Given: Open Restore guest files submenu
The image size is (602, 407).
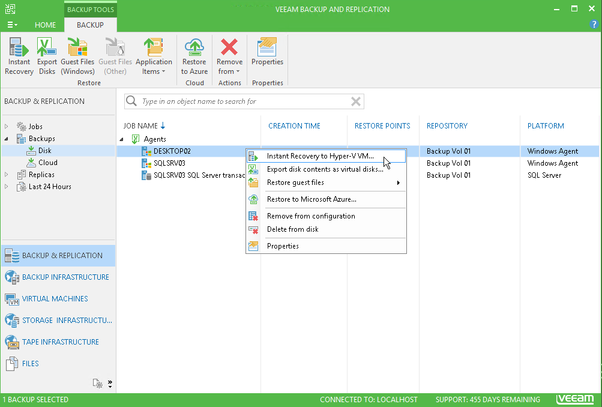Looking at the screenshot, I should point(326,182).
